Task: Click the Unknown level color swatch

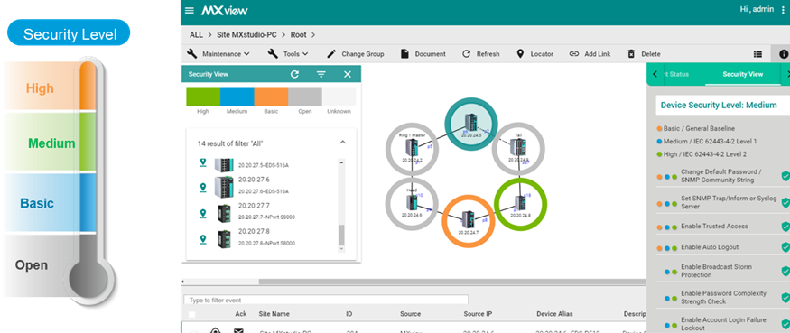Action: [339, 97]
